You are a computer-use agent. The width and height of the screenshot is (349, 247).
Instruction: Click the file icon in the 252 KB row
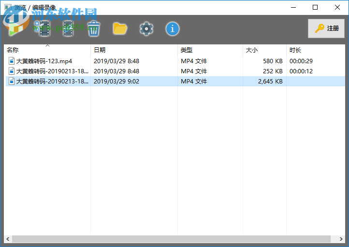click(12, 71)
